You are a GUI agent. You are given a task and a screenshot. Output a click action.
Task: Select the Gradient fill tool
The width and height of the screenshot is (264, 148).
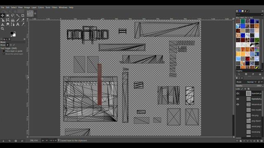[x=13, y=20]
